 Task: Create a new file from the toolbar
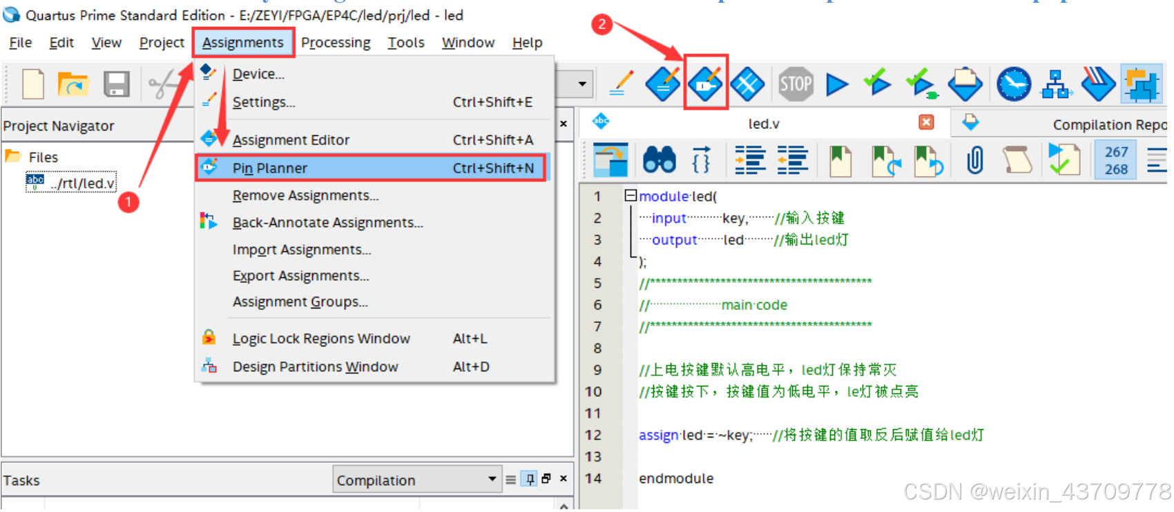[32, 85]
